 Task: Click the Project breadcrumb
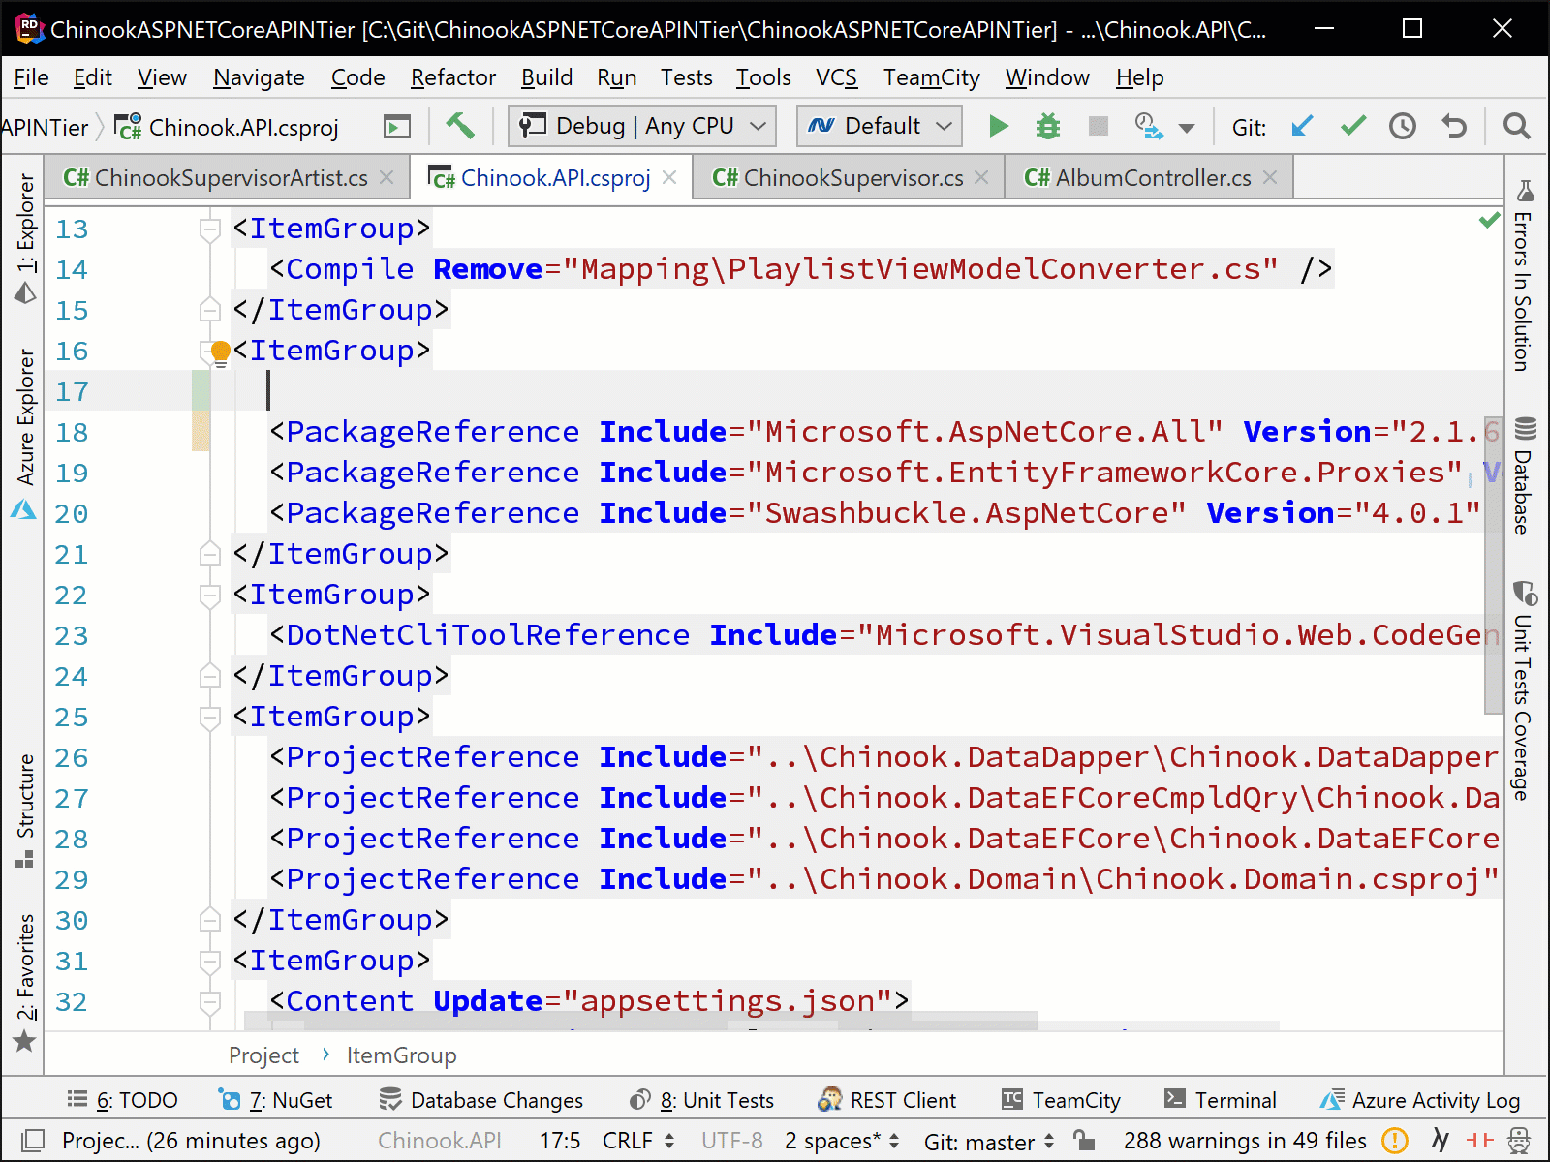(x=263, y=1055)
